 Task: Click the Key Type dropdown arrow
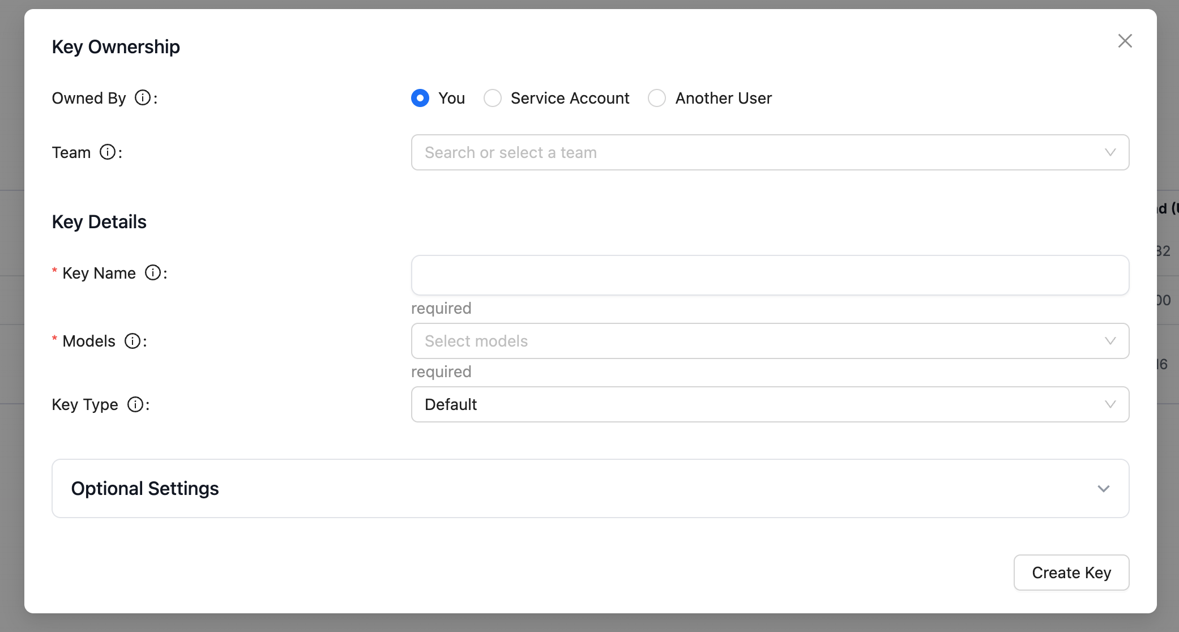(x=1110, y=404)
